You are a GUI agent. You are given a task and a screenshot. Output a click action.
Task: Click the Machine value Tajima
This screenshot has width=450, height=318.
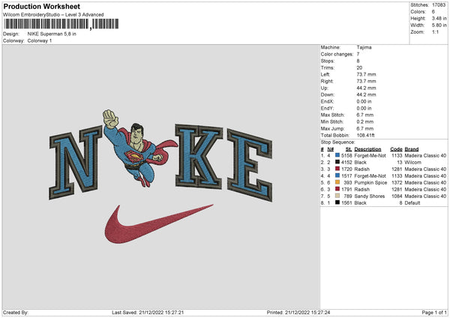[364, 47]
